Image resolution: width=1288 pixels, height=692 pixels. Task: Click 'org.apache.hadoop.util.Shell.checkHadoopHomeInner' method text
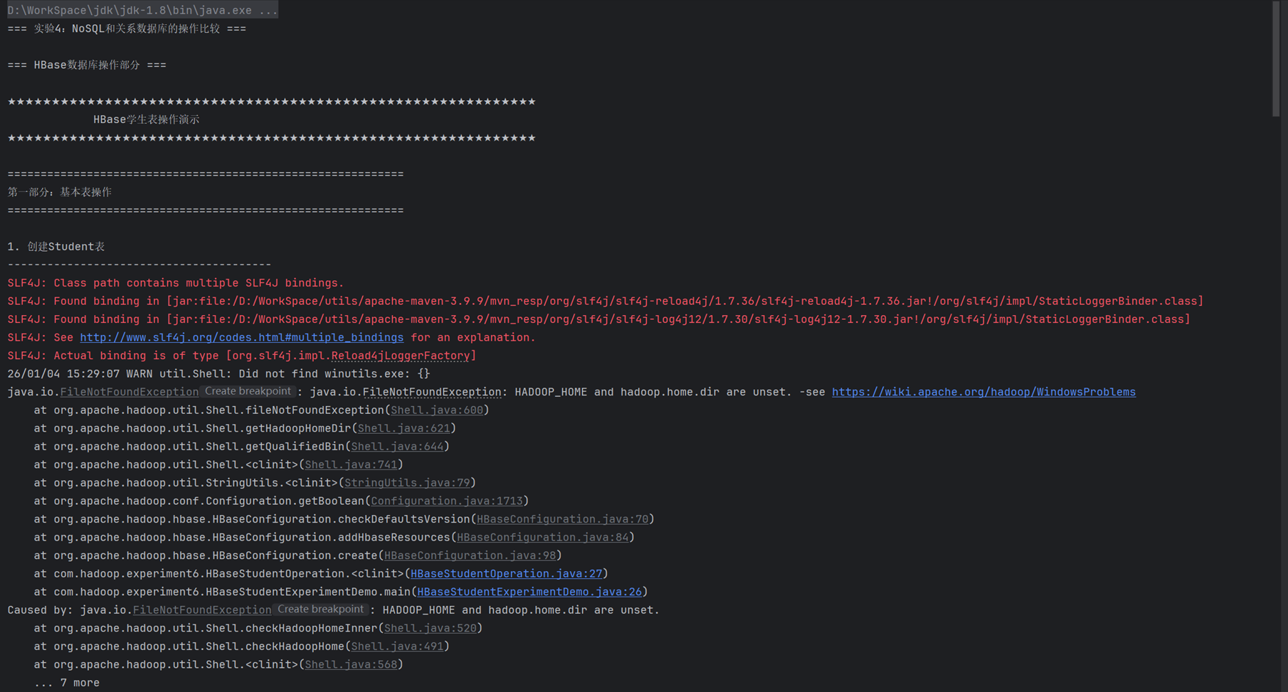216,628
